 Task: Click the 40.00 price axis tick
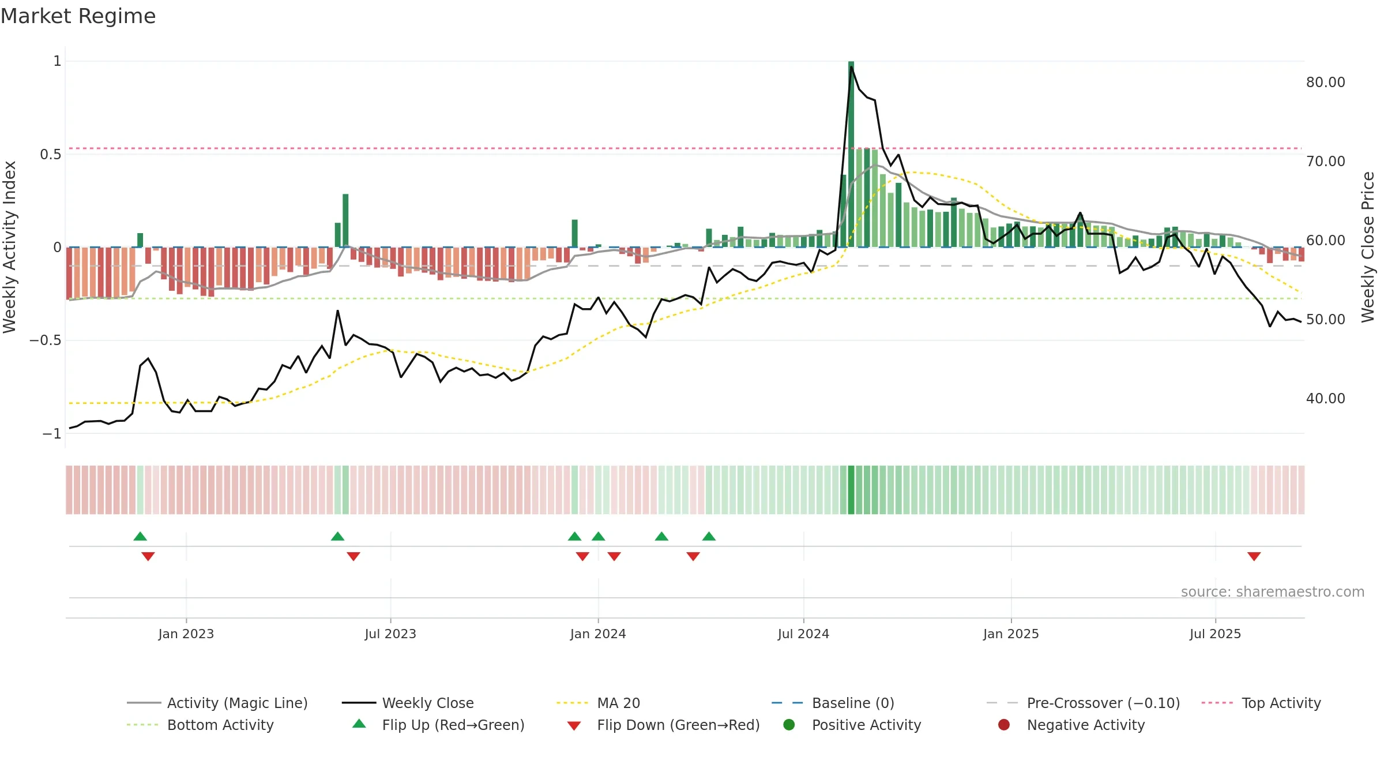[1326, 399]
